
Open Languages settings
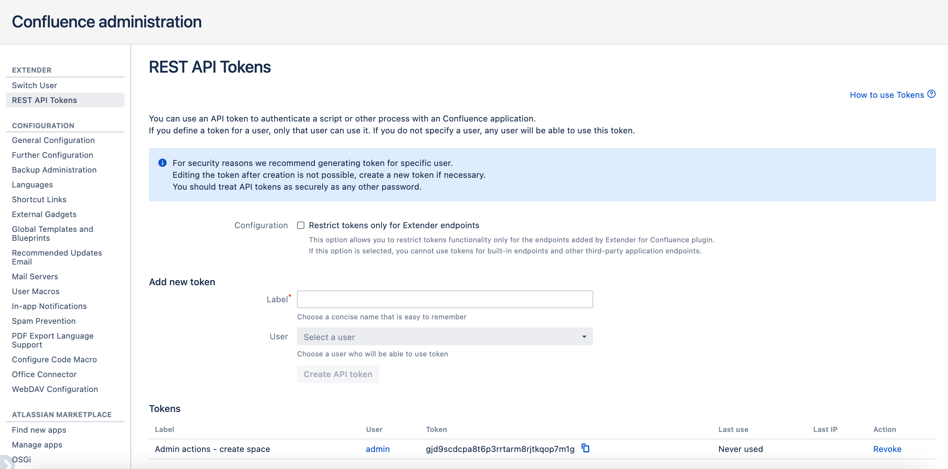[32, 184]
